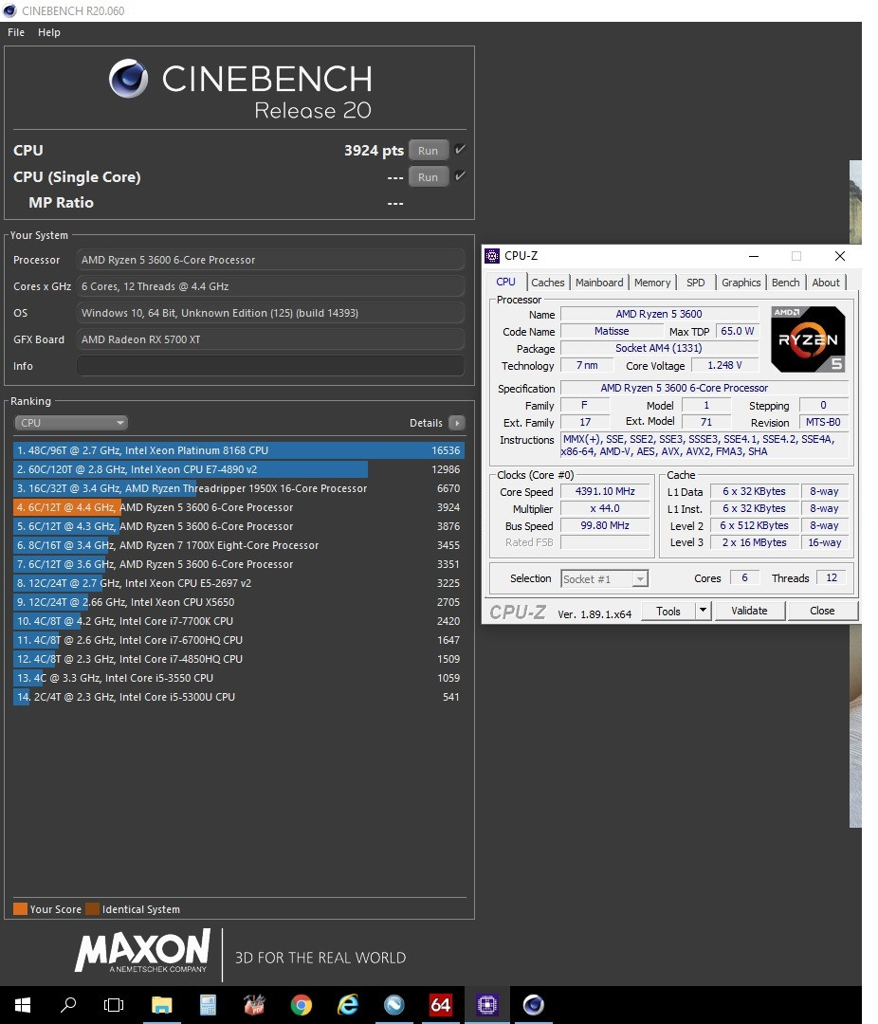Toggle the checkbox beside CPU Single Core

point(460,175)
